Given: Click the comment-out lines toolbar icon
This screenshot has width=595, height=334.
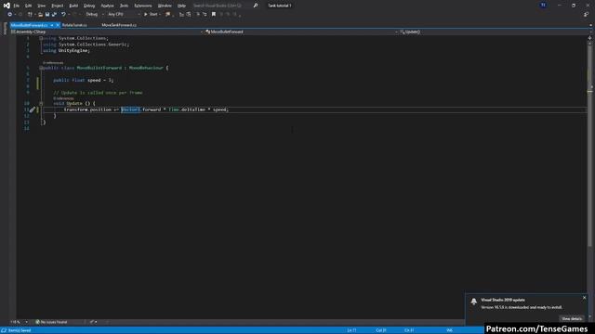Looking at the screenshot, I should [198, 15].
